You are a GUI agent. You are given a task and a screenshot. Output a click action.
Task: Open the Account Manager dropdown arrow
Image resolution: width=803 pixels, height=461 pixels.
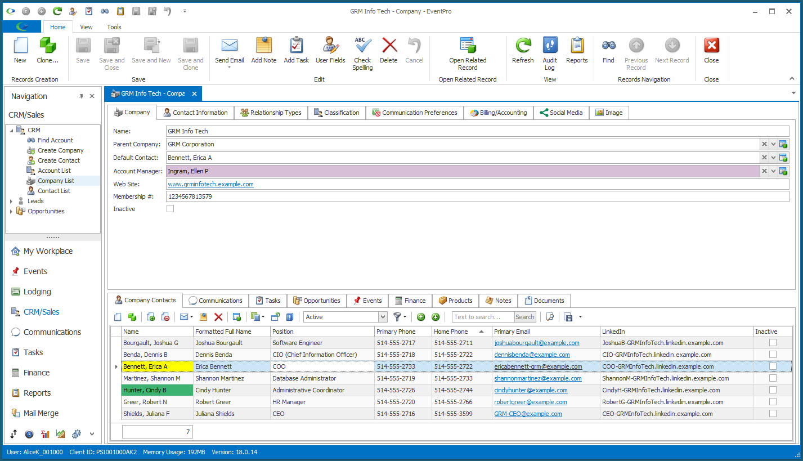[x=773, y=171]
